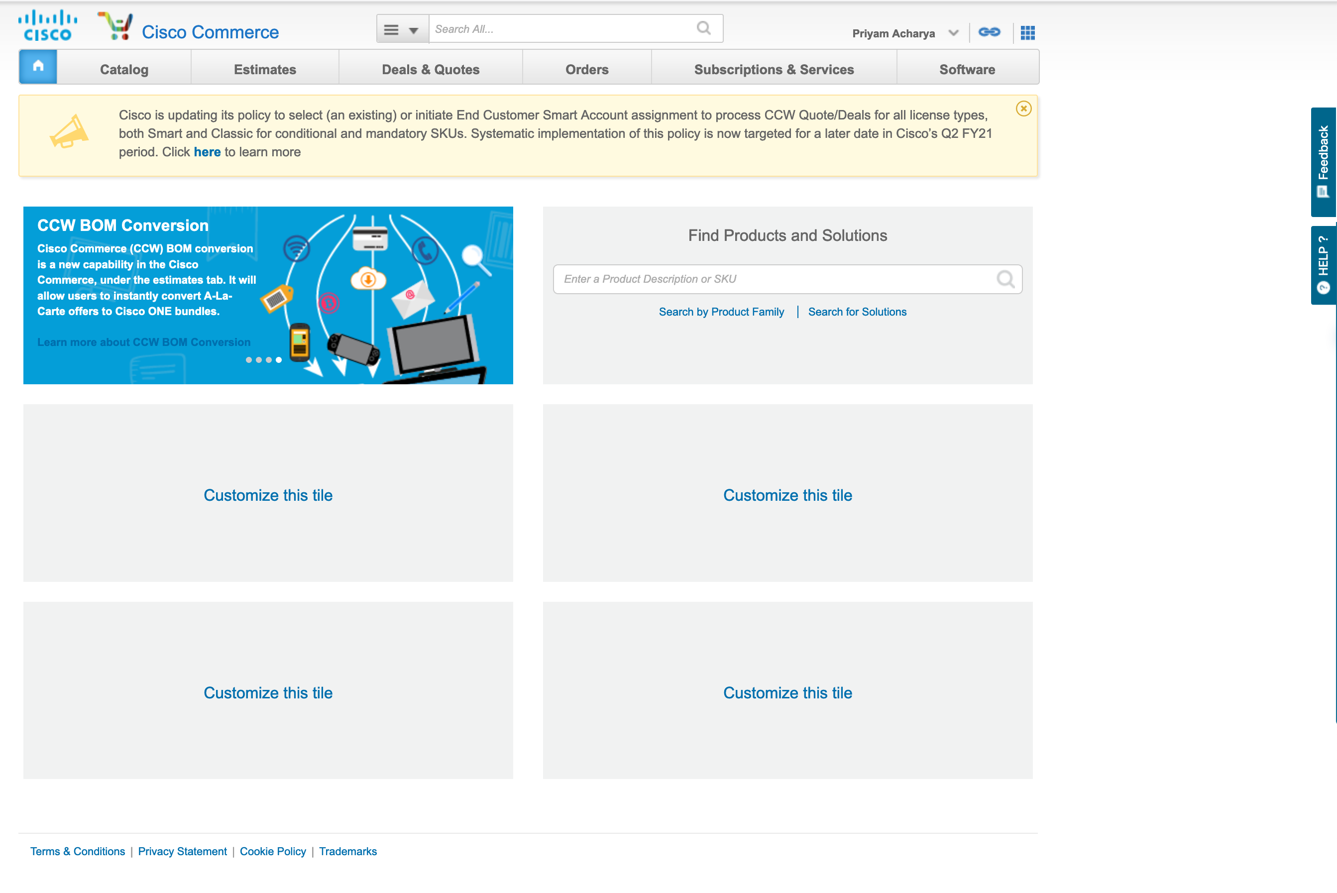Open the shopping cart icon
The width and height of the screenshot is (1337, 893).
pyautogui.click(x=115, y=24)
